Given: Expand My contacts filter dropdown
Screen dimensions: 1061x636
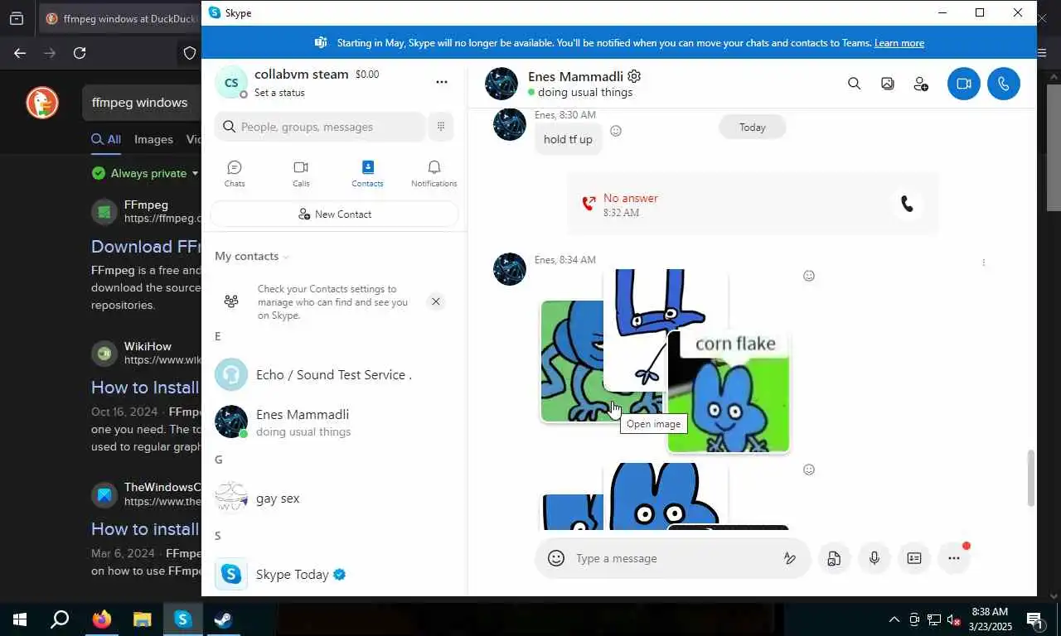Looking at the screenshot, I should 252,256.
